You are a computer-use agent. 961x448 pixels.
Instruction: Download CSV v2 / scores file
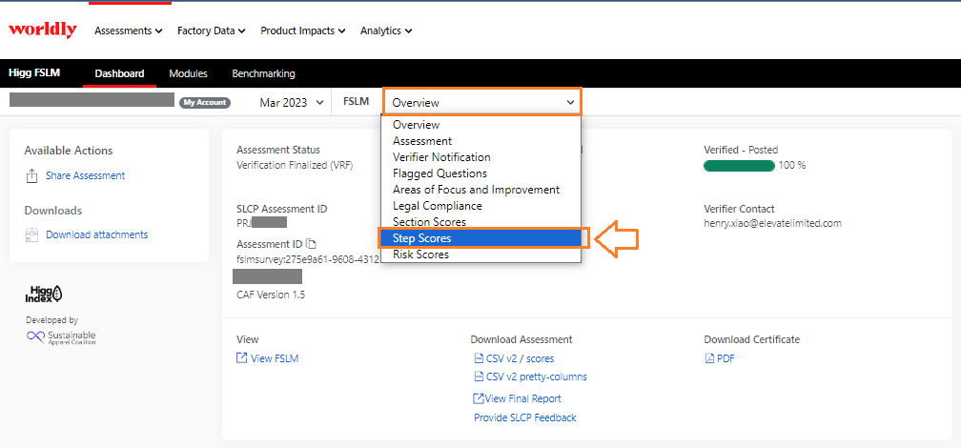coord(520,358)
